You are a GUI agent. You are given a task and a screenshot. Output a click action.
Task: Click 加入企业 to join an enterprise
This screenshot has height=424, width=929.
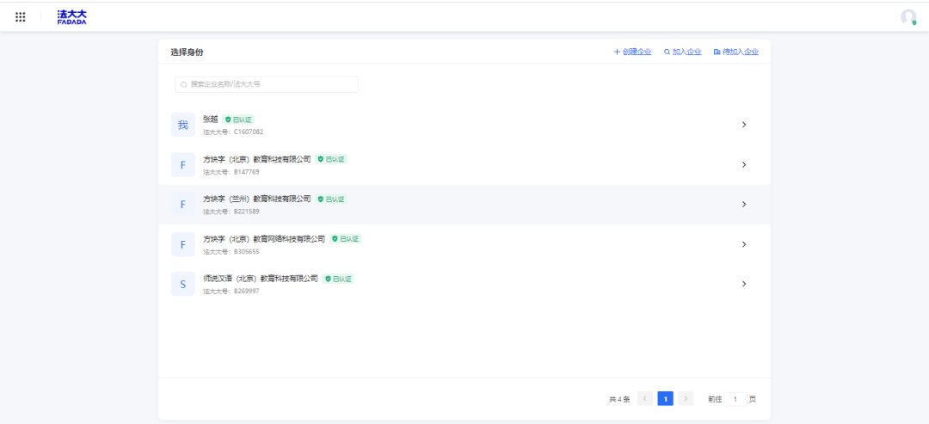pyautogui.click(x=682, y=52)
